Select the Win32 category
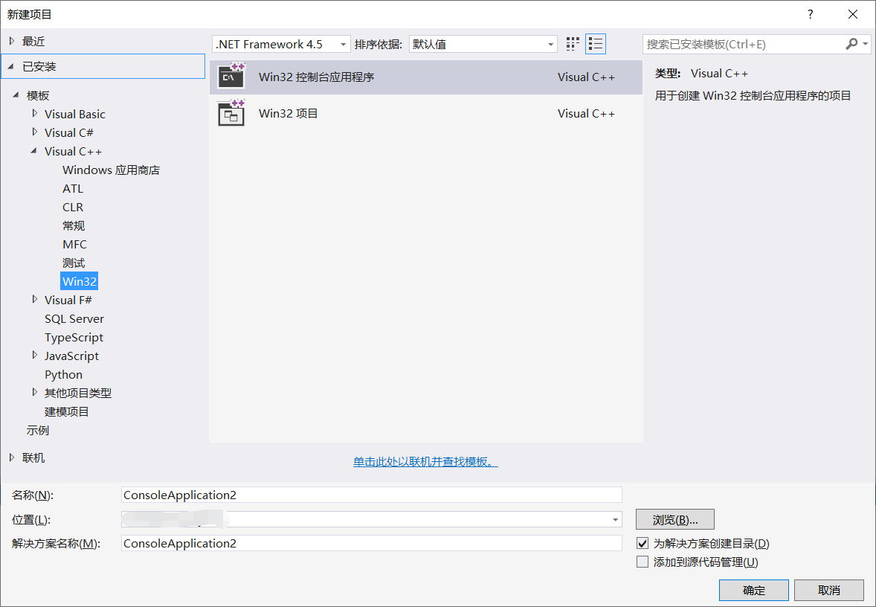Viewport: 876px width, 607px height. pyautogui.click(x=80, y=281)
